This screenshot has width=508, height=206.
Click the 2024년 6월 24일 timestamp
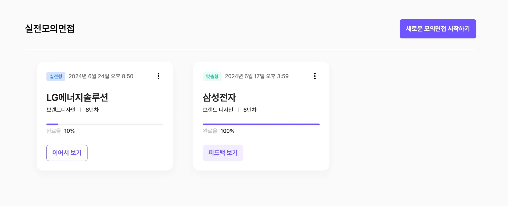pyautogui.click(x=101, y=76)
